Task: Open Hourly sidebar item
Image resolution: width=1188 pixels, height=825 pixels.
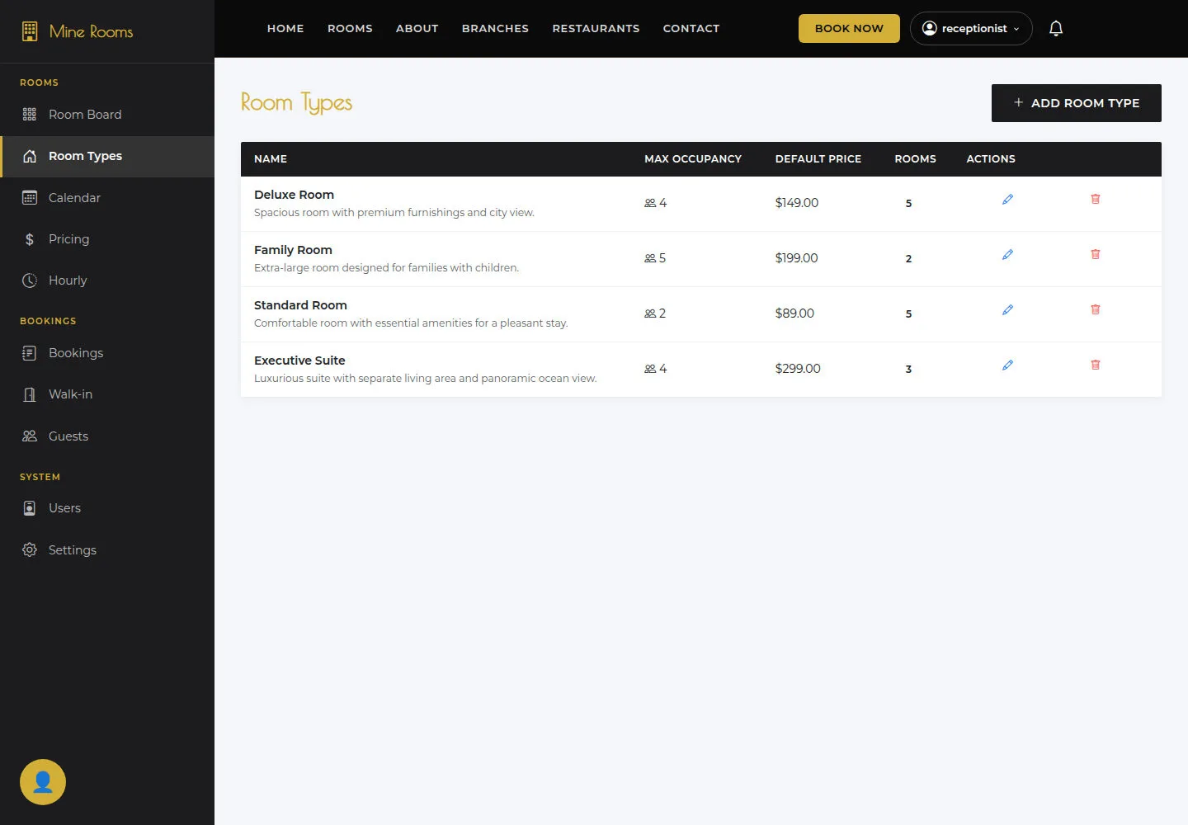Action: (x=107, y=280)
